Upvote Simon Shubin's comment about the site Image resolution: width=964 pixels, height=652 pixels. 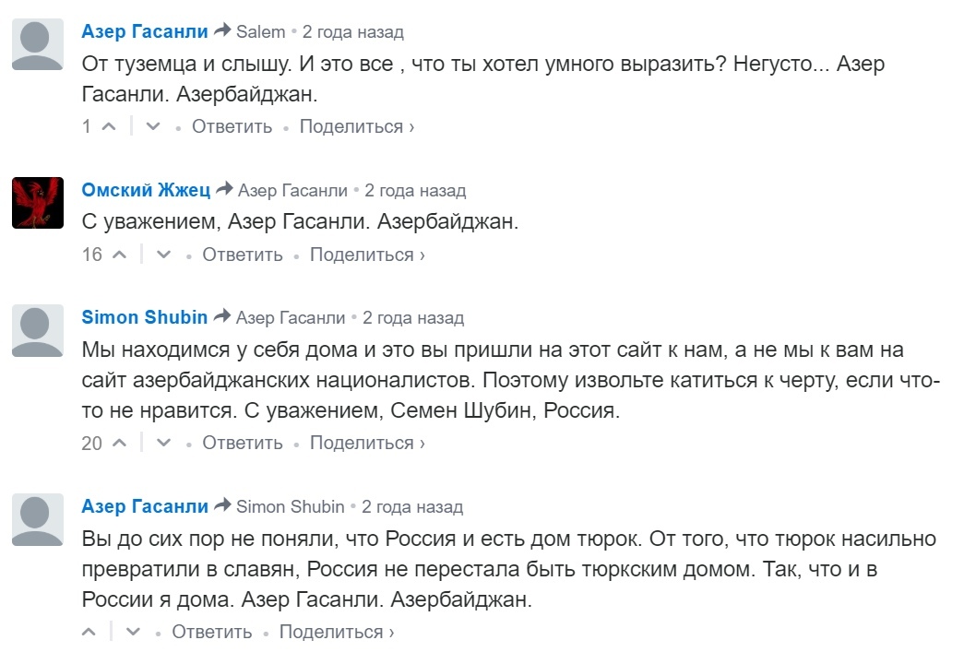pos(119,443)
